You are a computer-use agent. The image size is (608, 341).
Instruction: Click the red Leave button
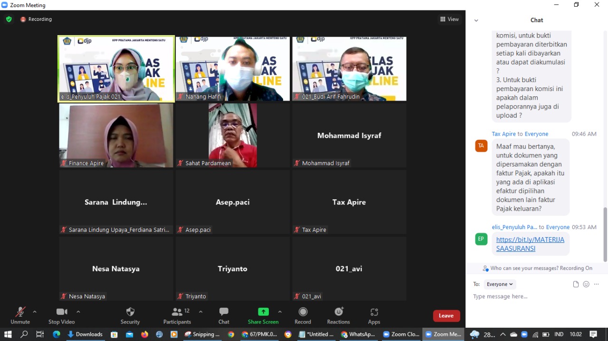coord(446,316)
